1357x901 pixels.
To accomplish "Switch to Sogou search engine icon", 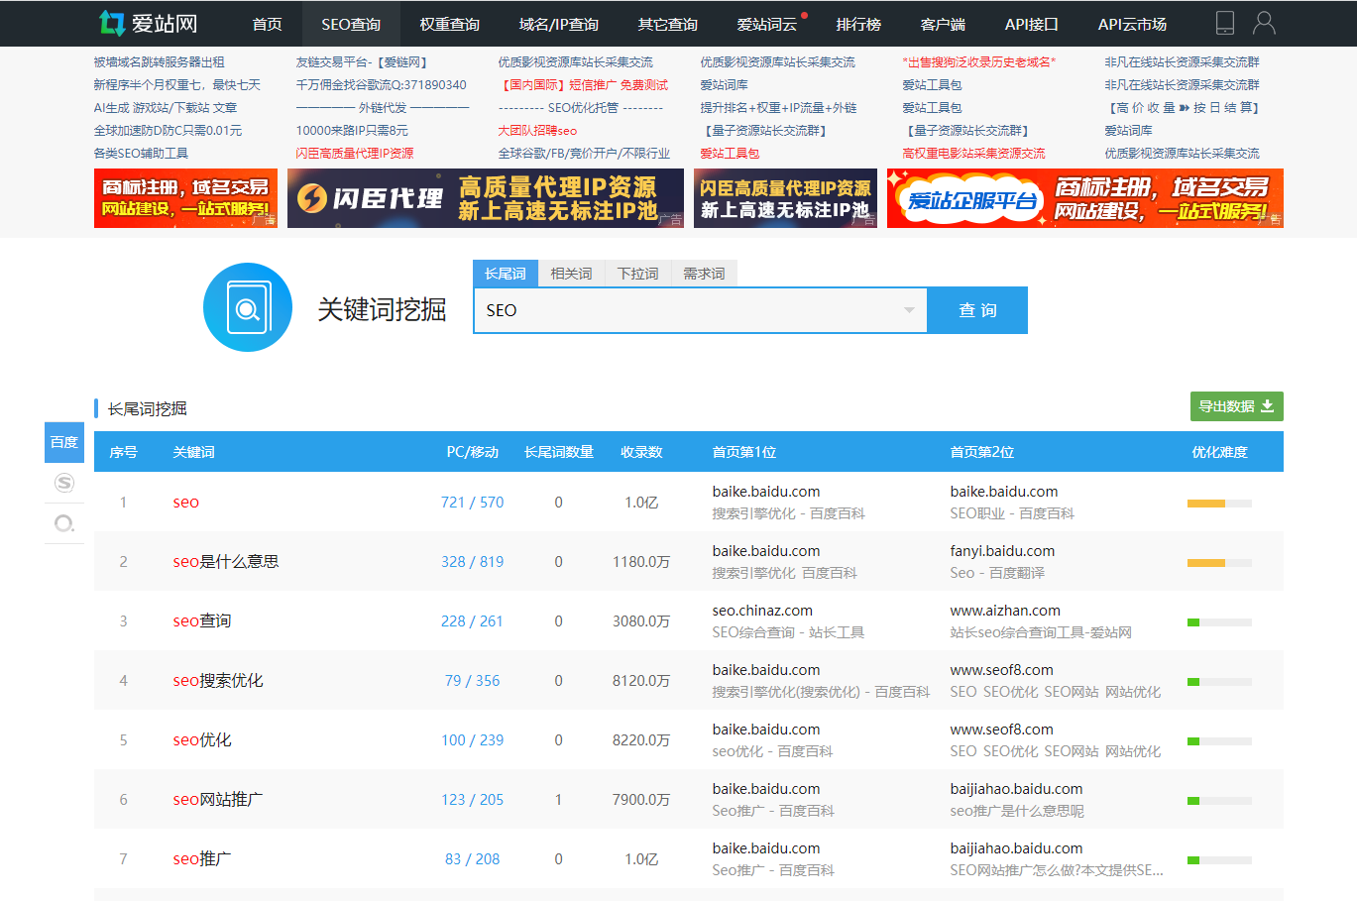I will pos(64,483).
